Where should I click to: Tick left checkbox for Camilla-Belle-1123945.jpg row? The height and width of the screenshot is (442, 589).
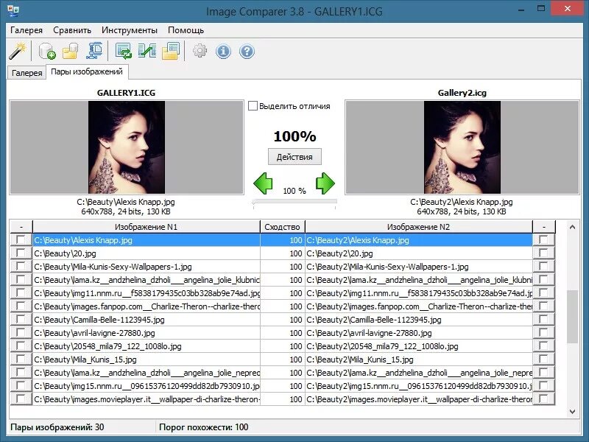(21, 320)
